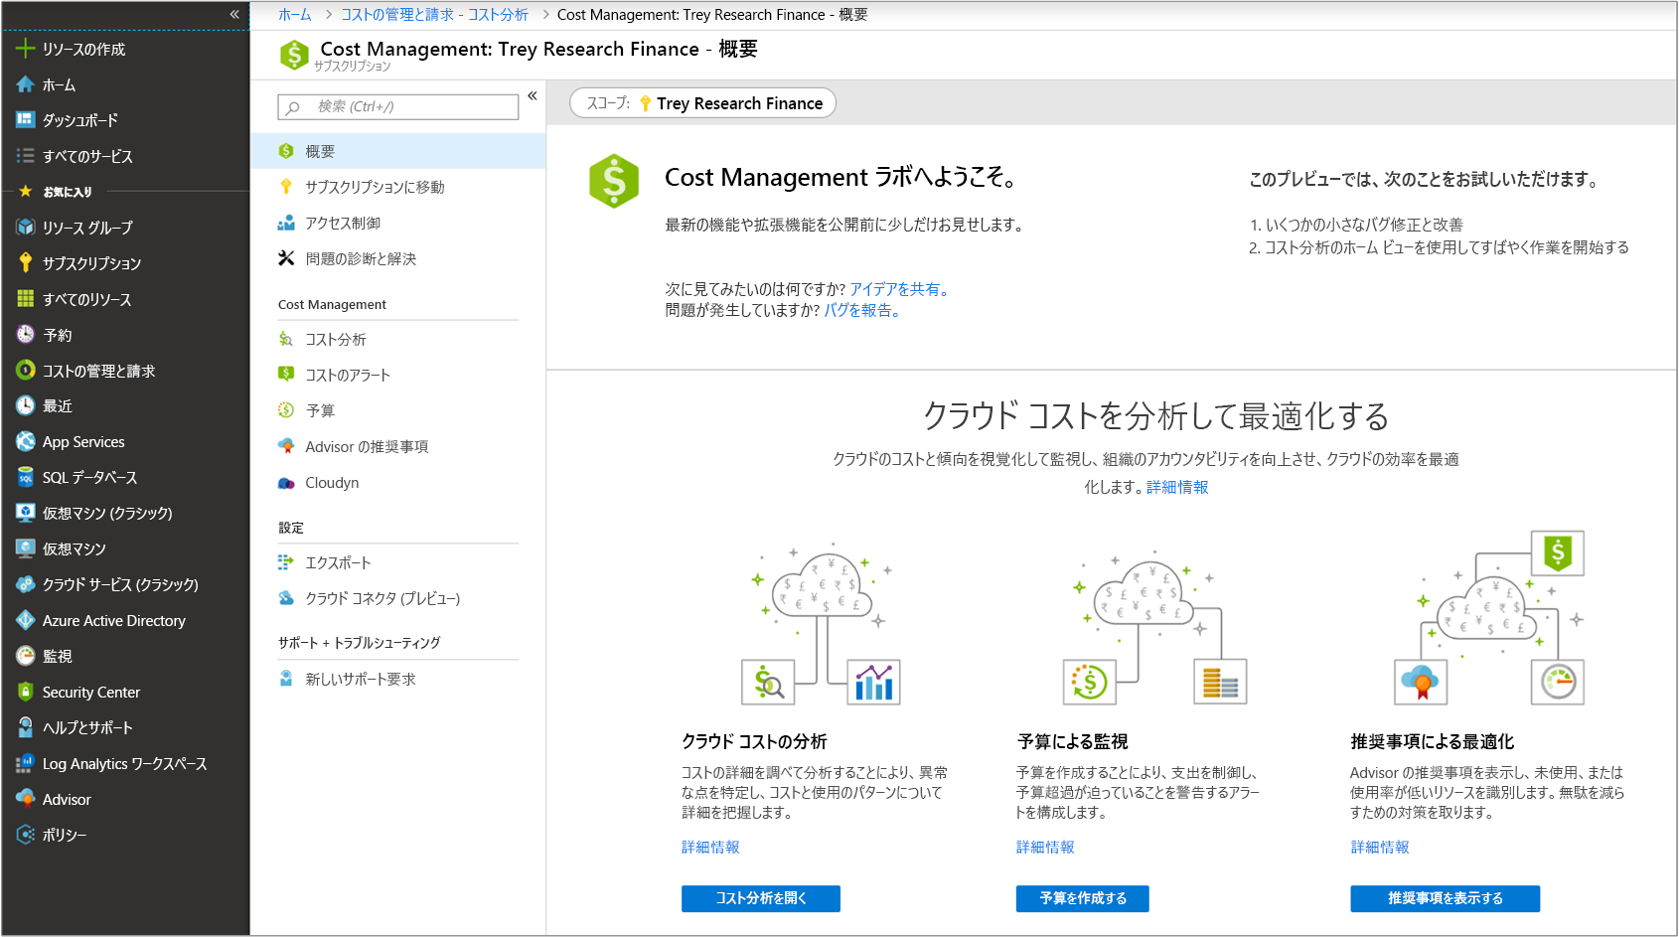This screenshot has height=937, width=1679.
Task: Click the Advisor cloud icon in sidebar
Action: [26, 799]
